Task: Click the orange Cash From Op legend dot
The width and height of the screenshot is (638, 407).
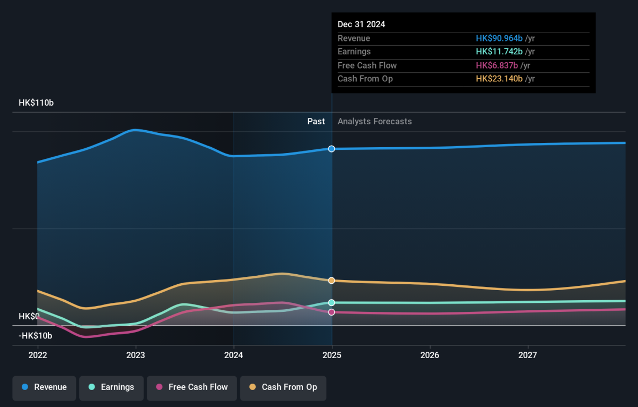Action: pyautogui.click(x=253, y=387)
